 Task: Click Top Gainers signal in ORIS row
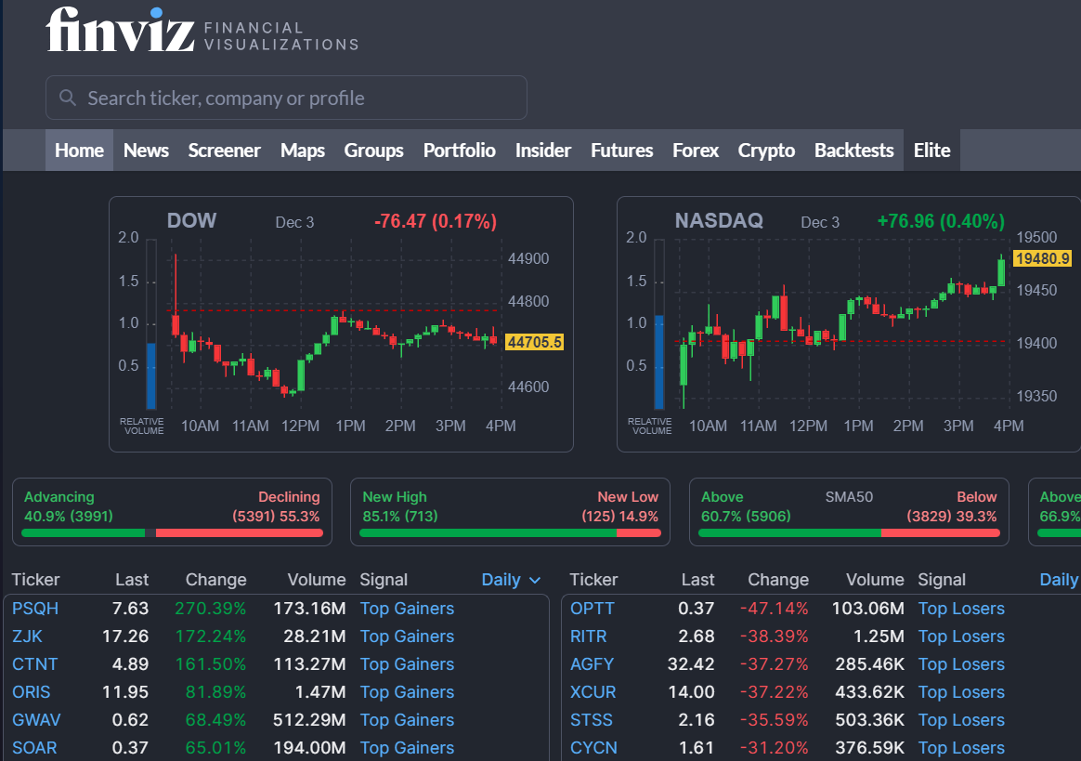pyautogui.click(x=407, y=692)
